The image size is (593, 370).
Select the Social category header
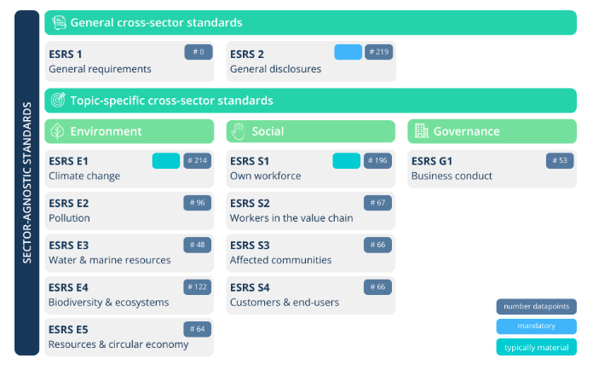(310, 131)
